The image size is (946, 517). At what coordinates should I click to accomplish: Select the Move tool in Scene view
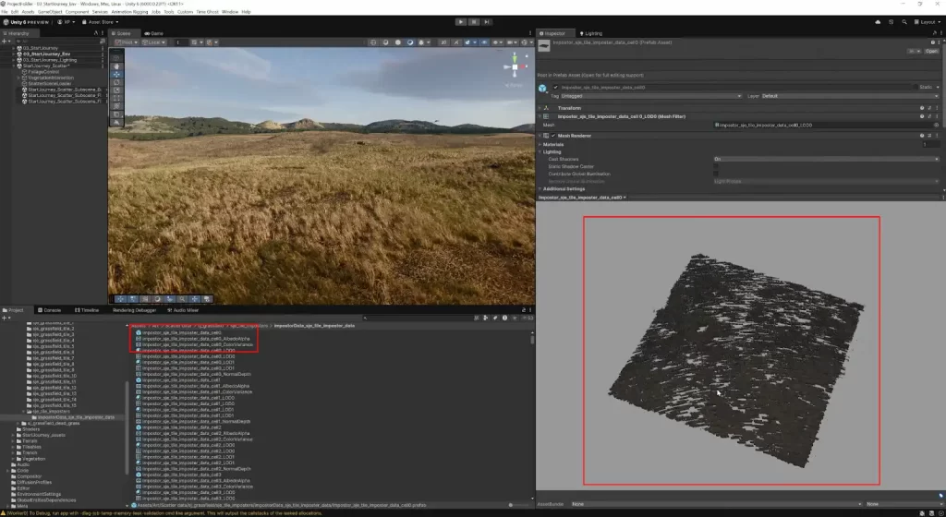[116, 77]
